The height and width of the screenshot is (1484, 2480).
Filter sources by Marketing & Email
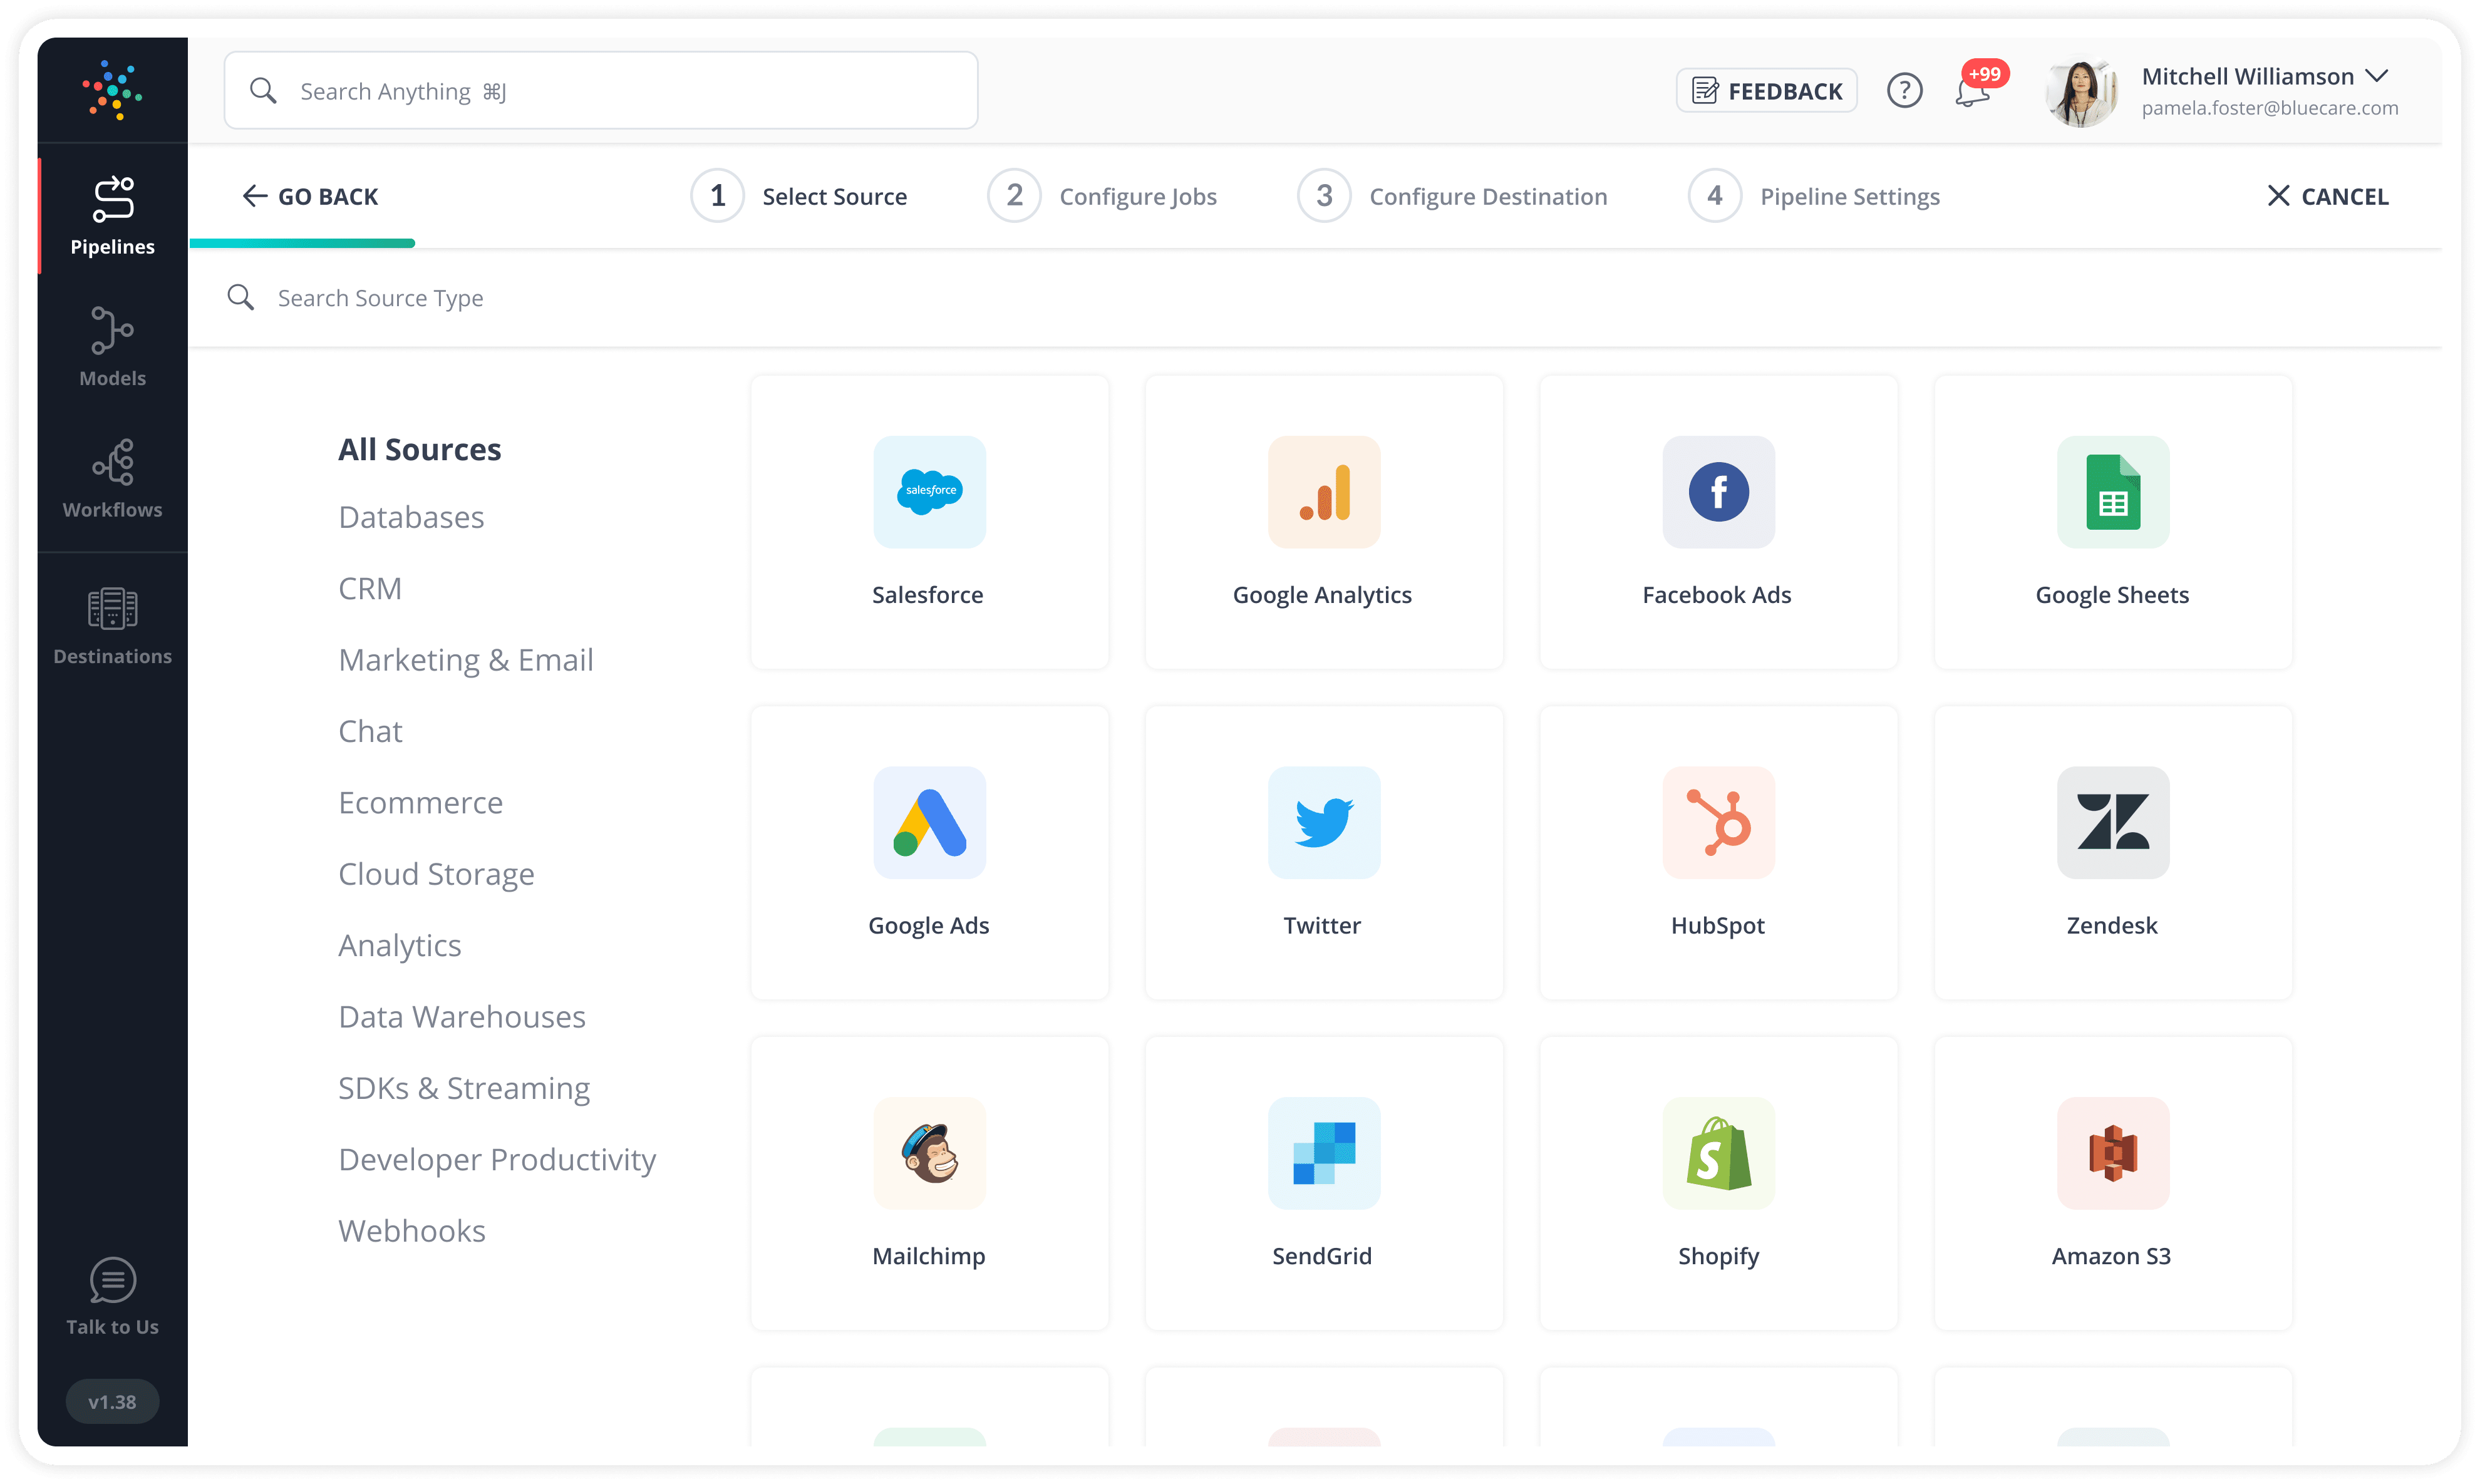(466, 660)
